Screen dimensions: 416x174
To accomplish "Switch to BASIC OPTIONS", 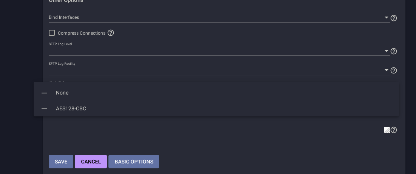I will (x=134, y=162).
